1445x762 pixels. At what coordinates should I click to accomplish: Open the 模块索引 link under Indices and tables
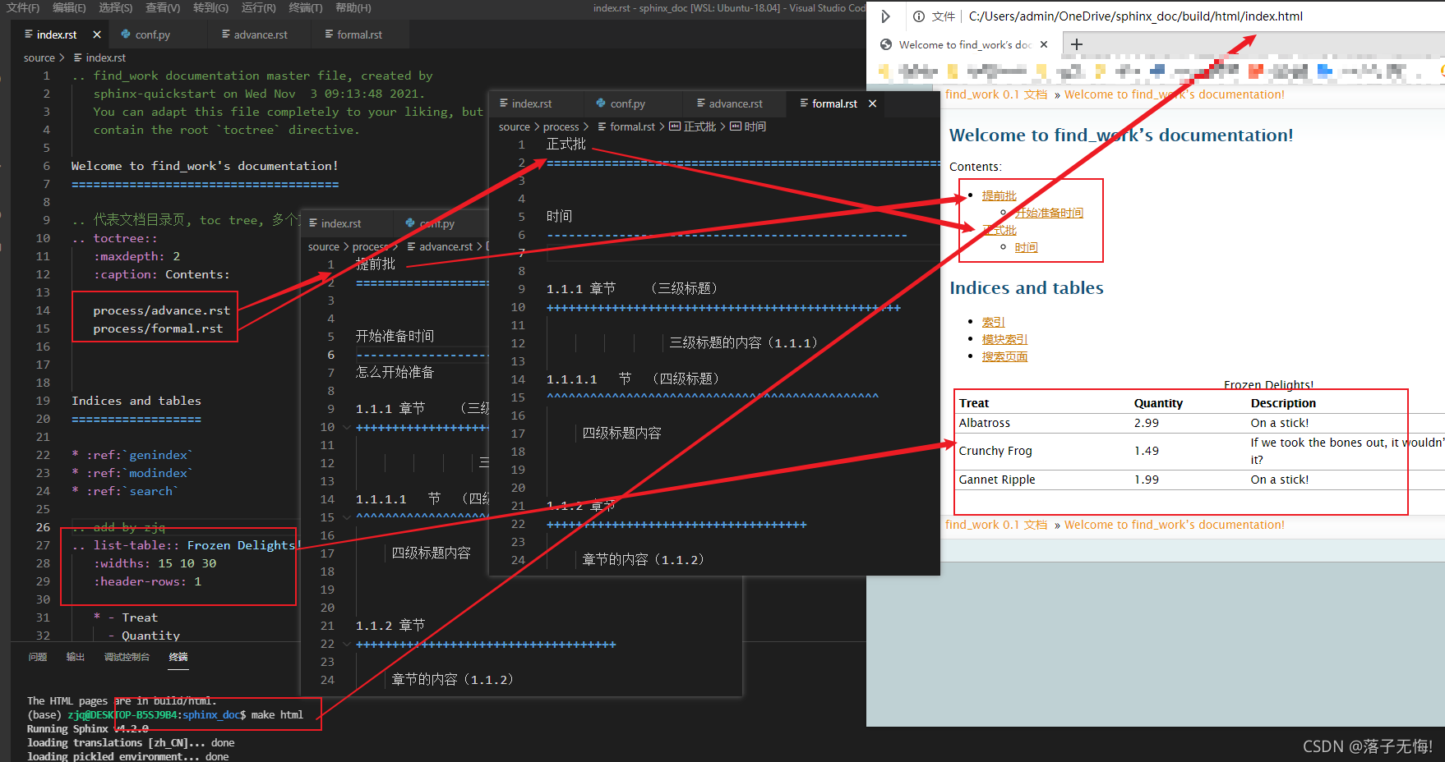tap(1004, 338)
